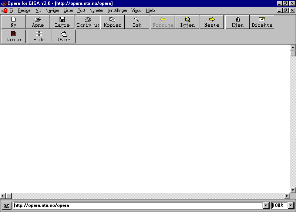Tile windows with the Side button
Image resolution: width=296 pixels, height=212 pixels.
tap(39, 36)
